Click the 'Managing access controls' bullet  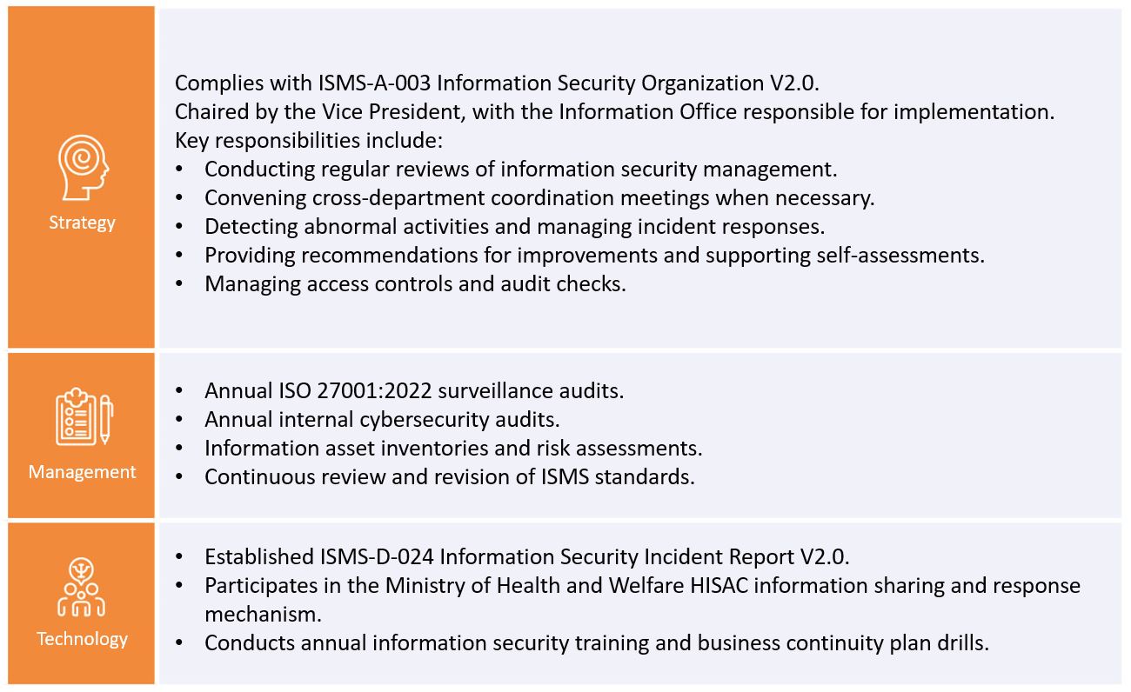tap(415, 284)
